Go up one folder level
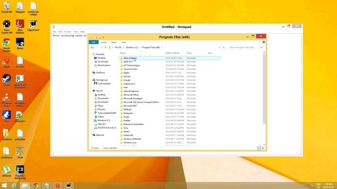337x189 pixels. pyautogui.click(x=105, y=47)
